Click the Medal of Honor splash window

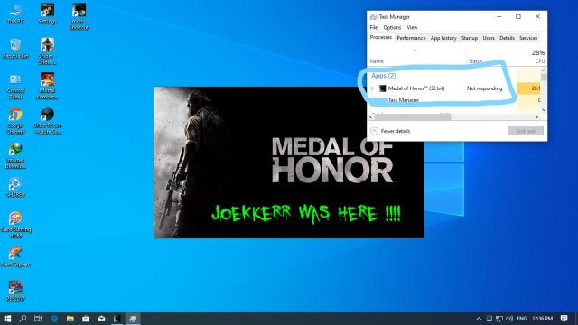289,162
